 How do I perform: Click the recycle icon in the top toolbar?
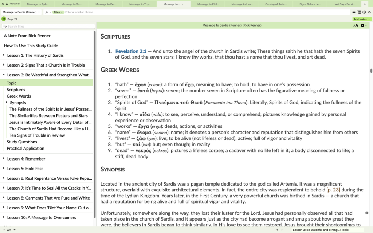(x=369, y=12)
